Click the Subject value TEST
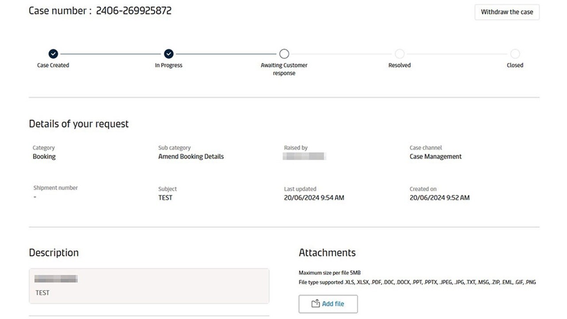This screenshot has width=567, height=319. pos(165,198)
